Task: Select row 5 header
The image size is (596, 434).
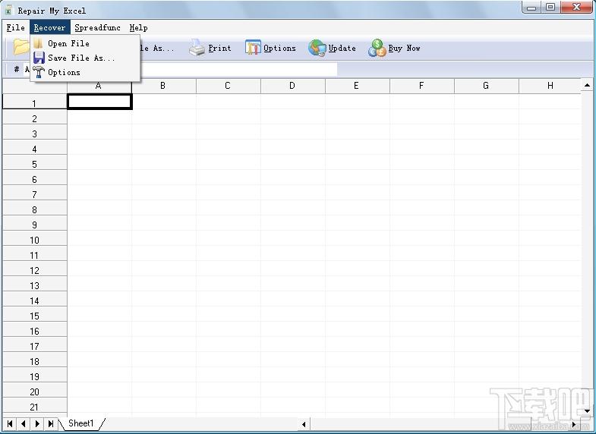Action: tap(35, 163)
